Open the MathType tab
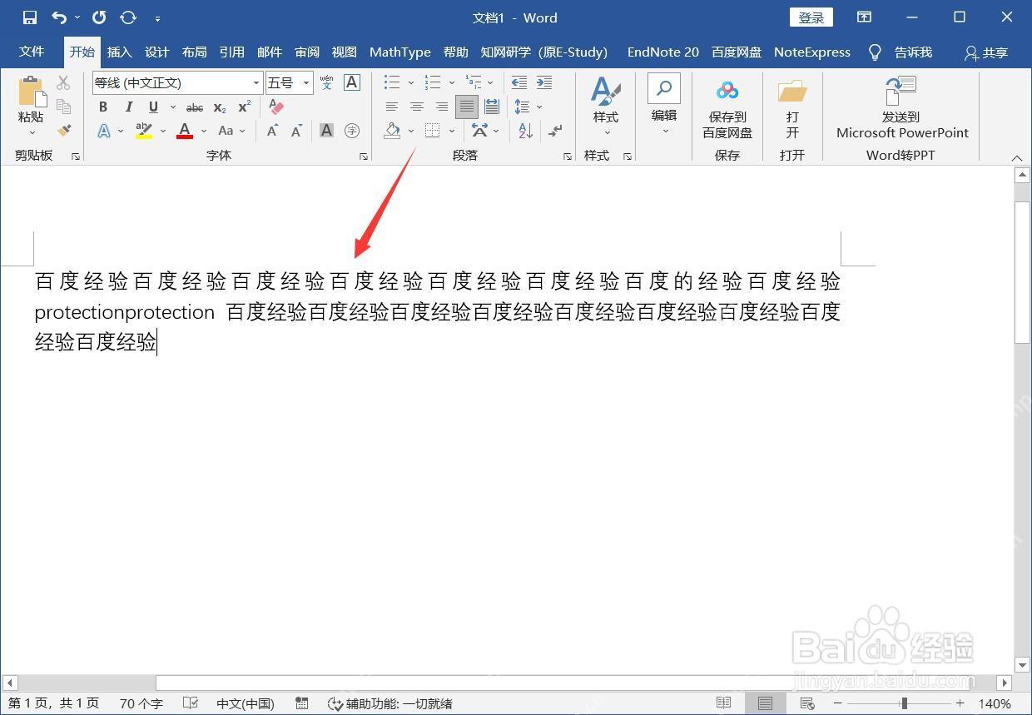The image size is (1032, 715). (400, 52)
